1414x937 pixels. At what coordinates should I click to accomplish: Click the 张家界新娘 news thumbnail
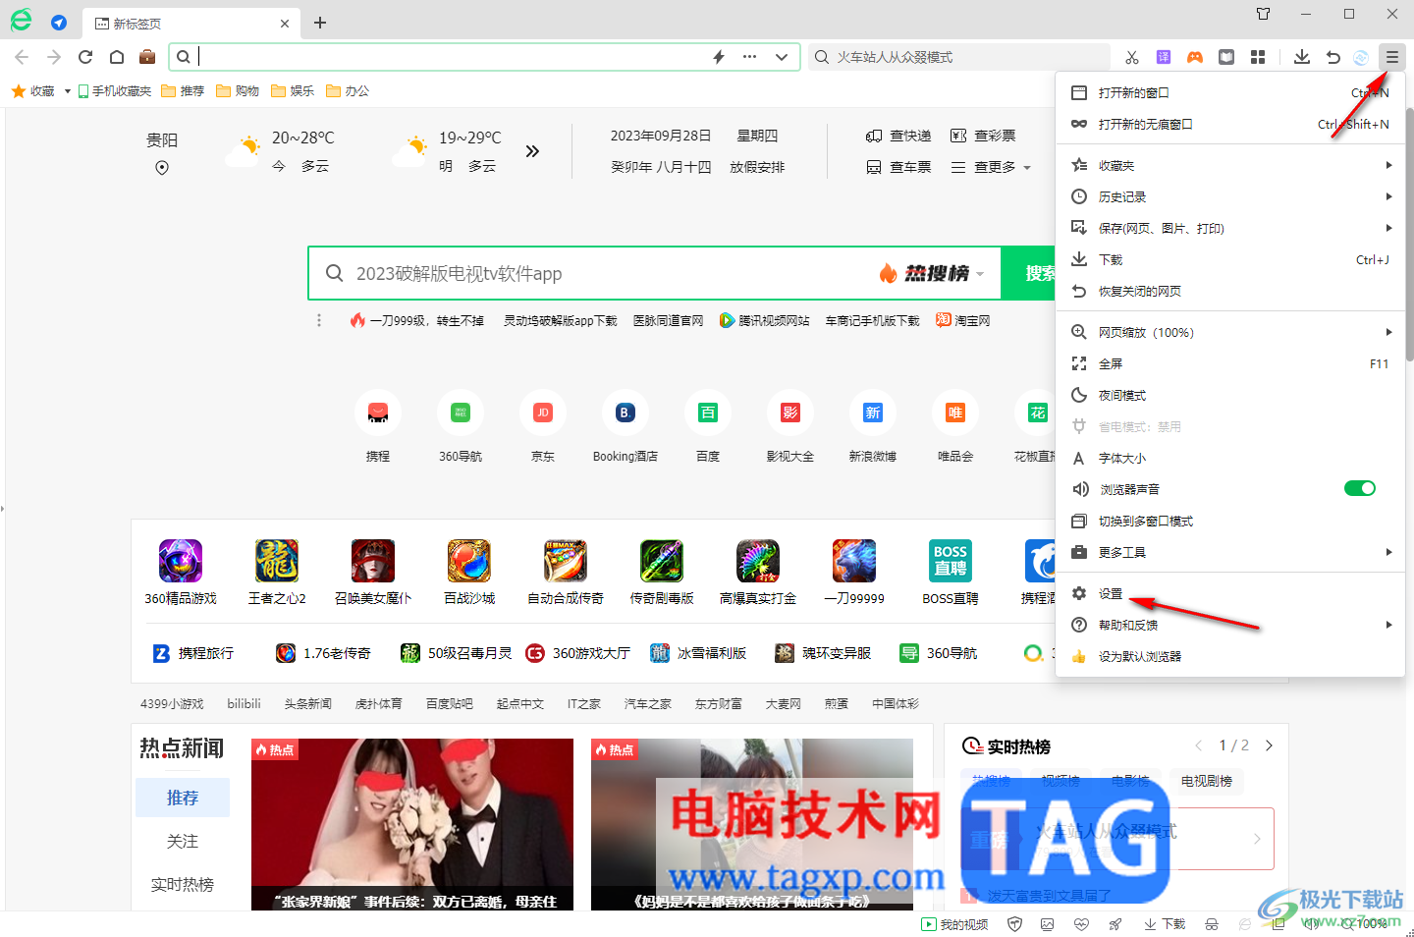pyautogui.click(x=412, y=824)
